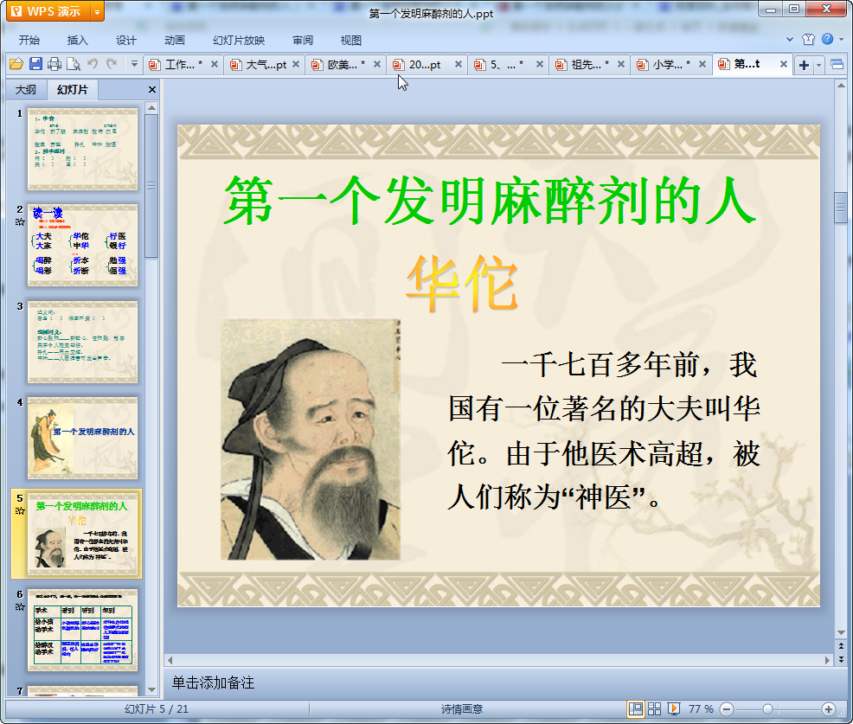Viewport: 853px width, 724px height.
Task: Click the 华佗 subtitle text
Action: tap(463, 284)
